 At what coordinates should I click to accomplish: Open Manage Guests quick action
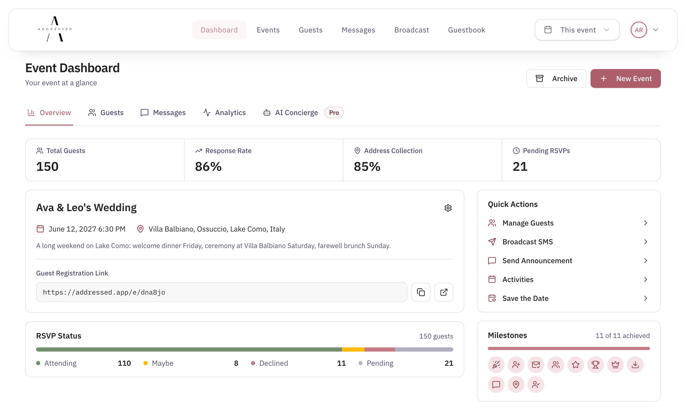[x=569, y=223]
